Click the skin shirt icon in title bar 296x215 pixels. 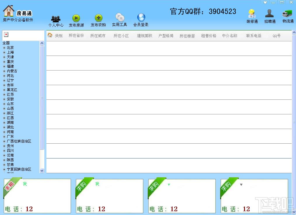click(x=265, y=2)
